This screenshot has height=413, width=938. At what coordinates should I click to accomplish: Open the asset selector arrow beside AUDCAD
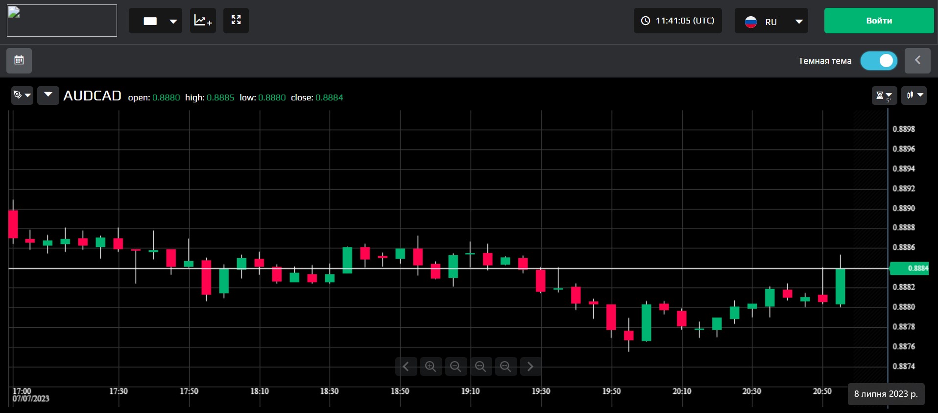(48, 95)
